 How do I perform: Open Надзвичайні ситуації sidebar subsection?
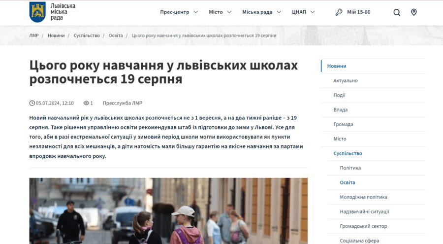pyautogui.click(x=364, y=212)
